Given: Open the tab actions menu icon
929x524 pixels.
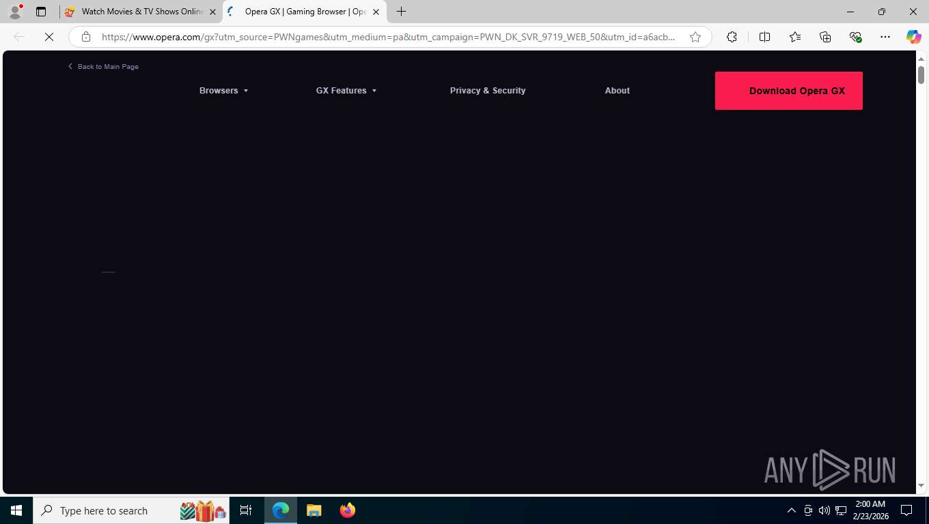Looking at the screenshot, I should click(x=41, y=12).
